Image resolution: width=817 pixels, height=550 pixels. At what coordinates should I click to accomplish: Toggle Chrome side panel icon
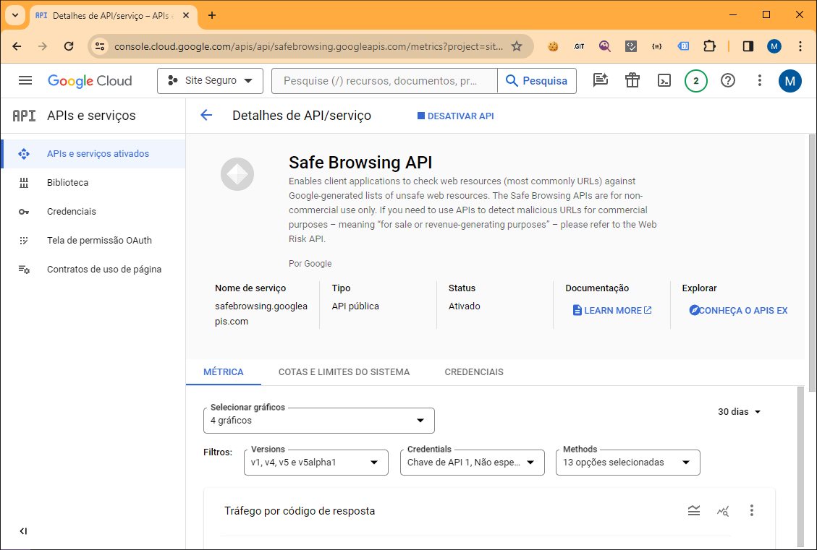tap(748, 46)
